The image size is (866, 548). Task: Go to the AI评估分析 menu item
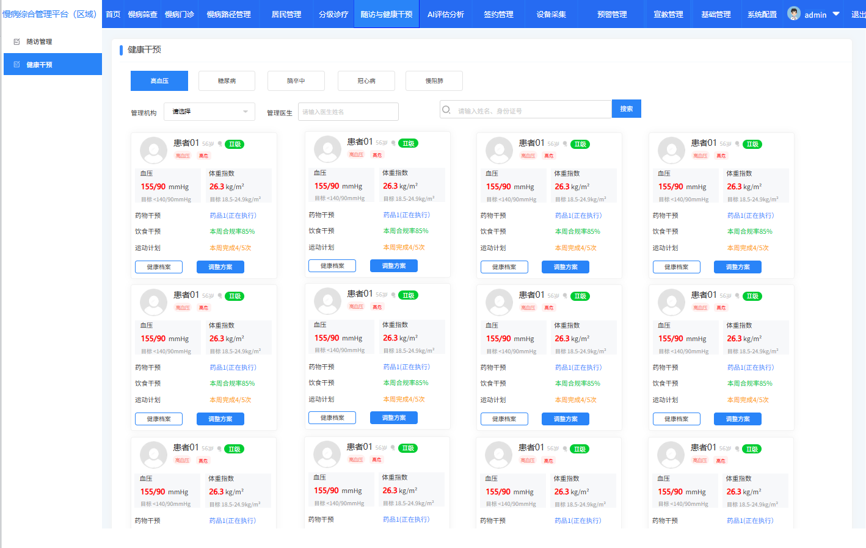pyautogui.click(x=445, y=14)
